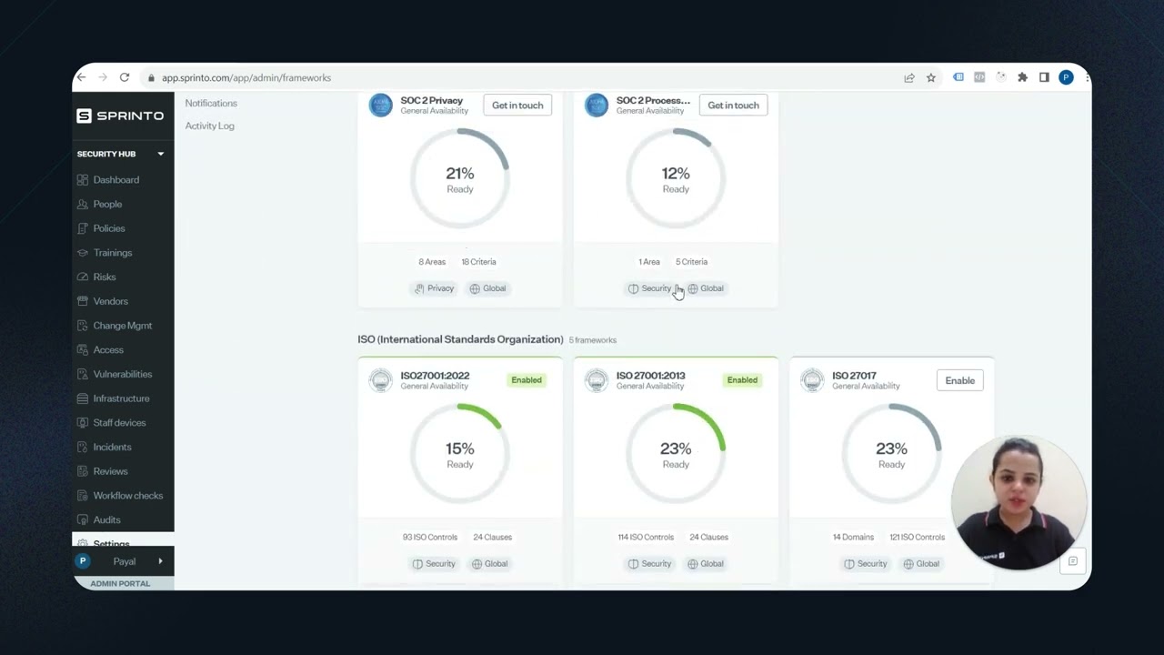Click the Vulnerabilities sidebar icon

(x=83, y=374)
